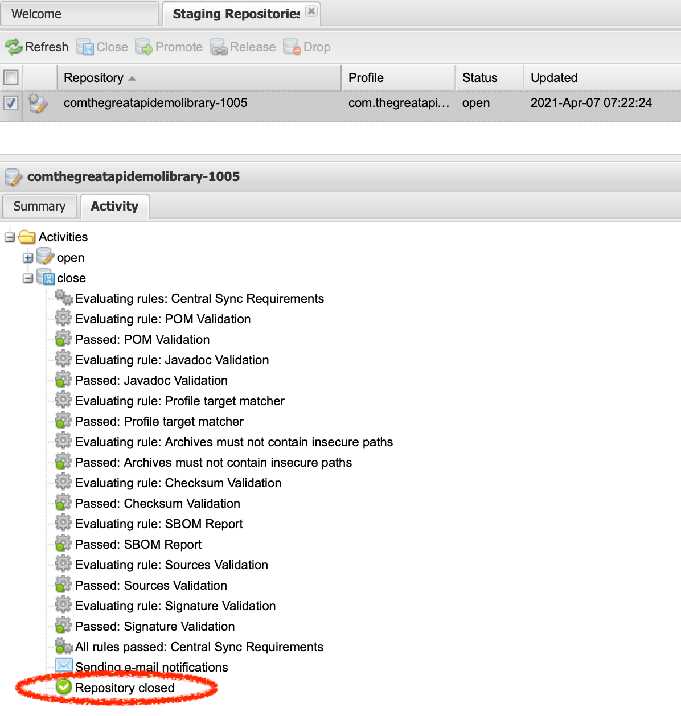Click the Promote toolbar icon
681x716 pixels.
tap(143, 47)
